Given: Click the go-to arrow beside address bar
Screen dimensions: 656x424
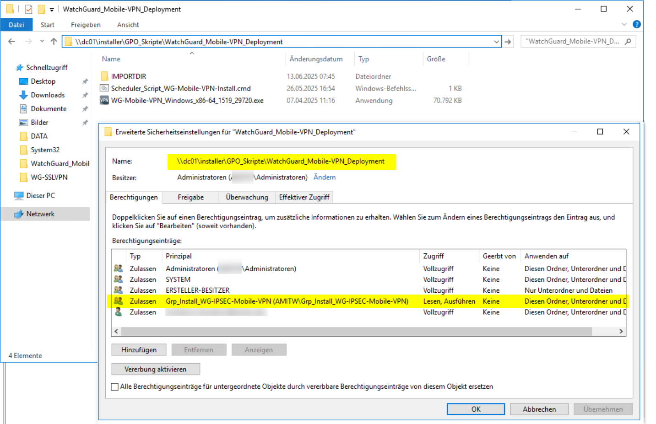Looking at the screenshot, I should point(508,42).
